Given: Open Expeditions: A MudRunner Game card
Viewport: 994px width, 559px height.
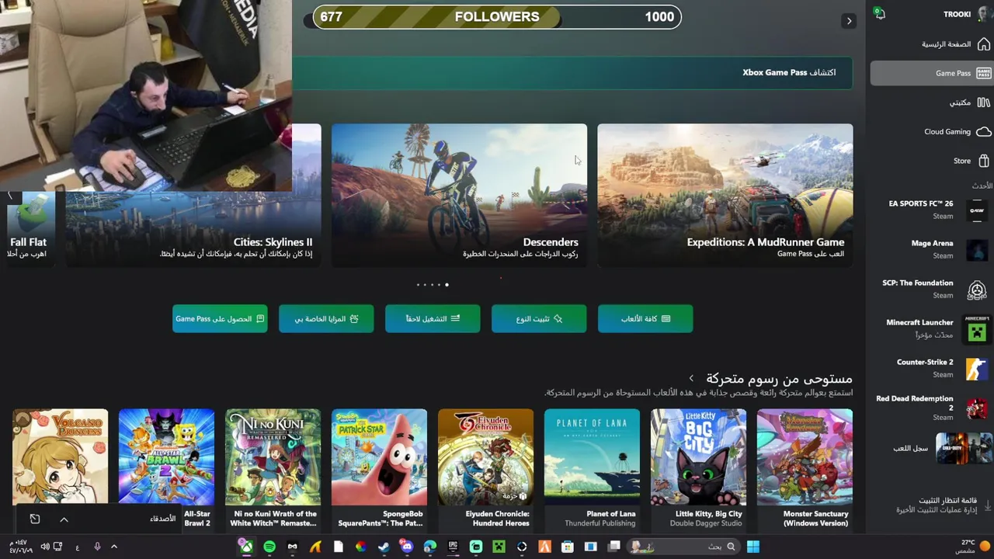Looking at the screenshot, I should coord(725,195).
